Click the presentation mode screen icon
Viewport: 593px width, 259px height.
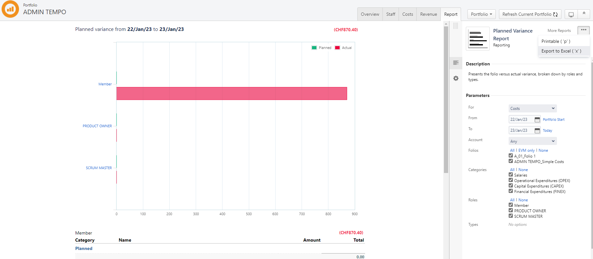tap(571, 14)
